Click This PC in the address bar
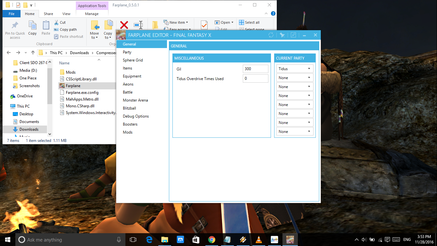 [x=56, y=53]
